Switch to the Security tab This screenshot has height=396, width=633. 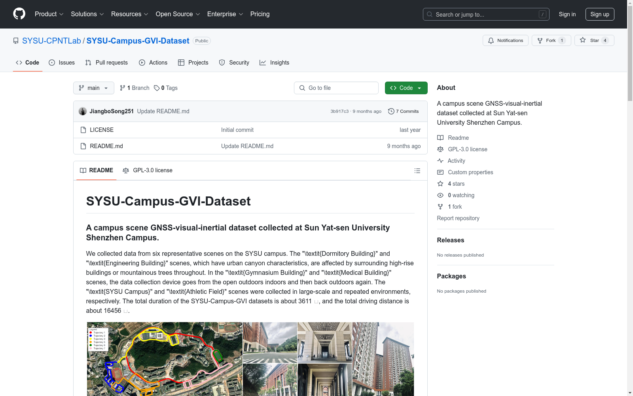[x=234, y=63]
